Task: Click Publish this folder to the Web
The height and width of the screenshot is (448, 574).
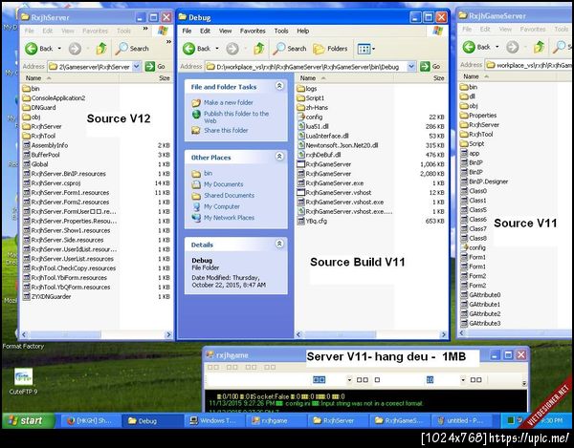Action: click(236, 117)
